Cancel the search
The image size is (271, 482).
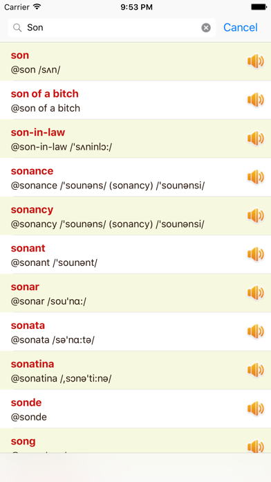(241, 28)
